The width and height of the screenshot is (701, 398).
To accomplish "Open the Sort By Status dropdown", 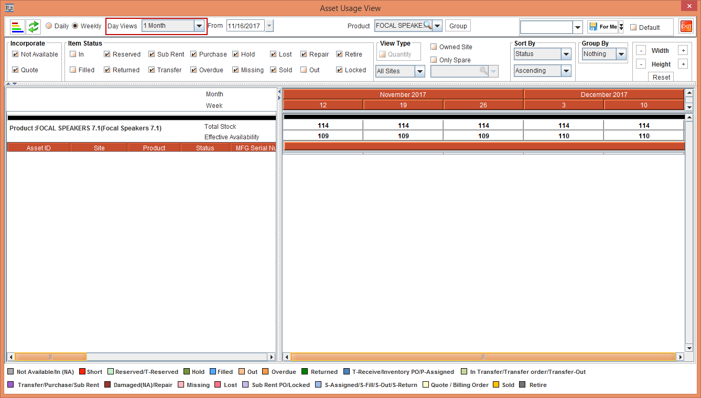I will (566, 54).
